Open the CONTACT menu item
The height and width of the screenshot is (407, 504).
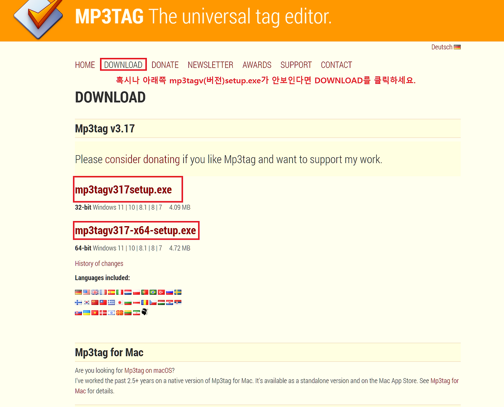click(336, 65)
